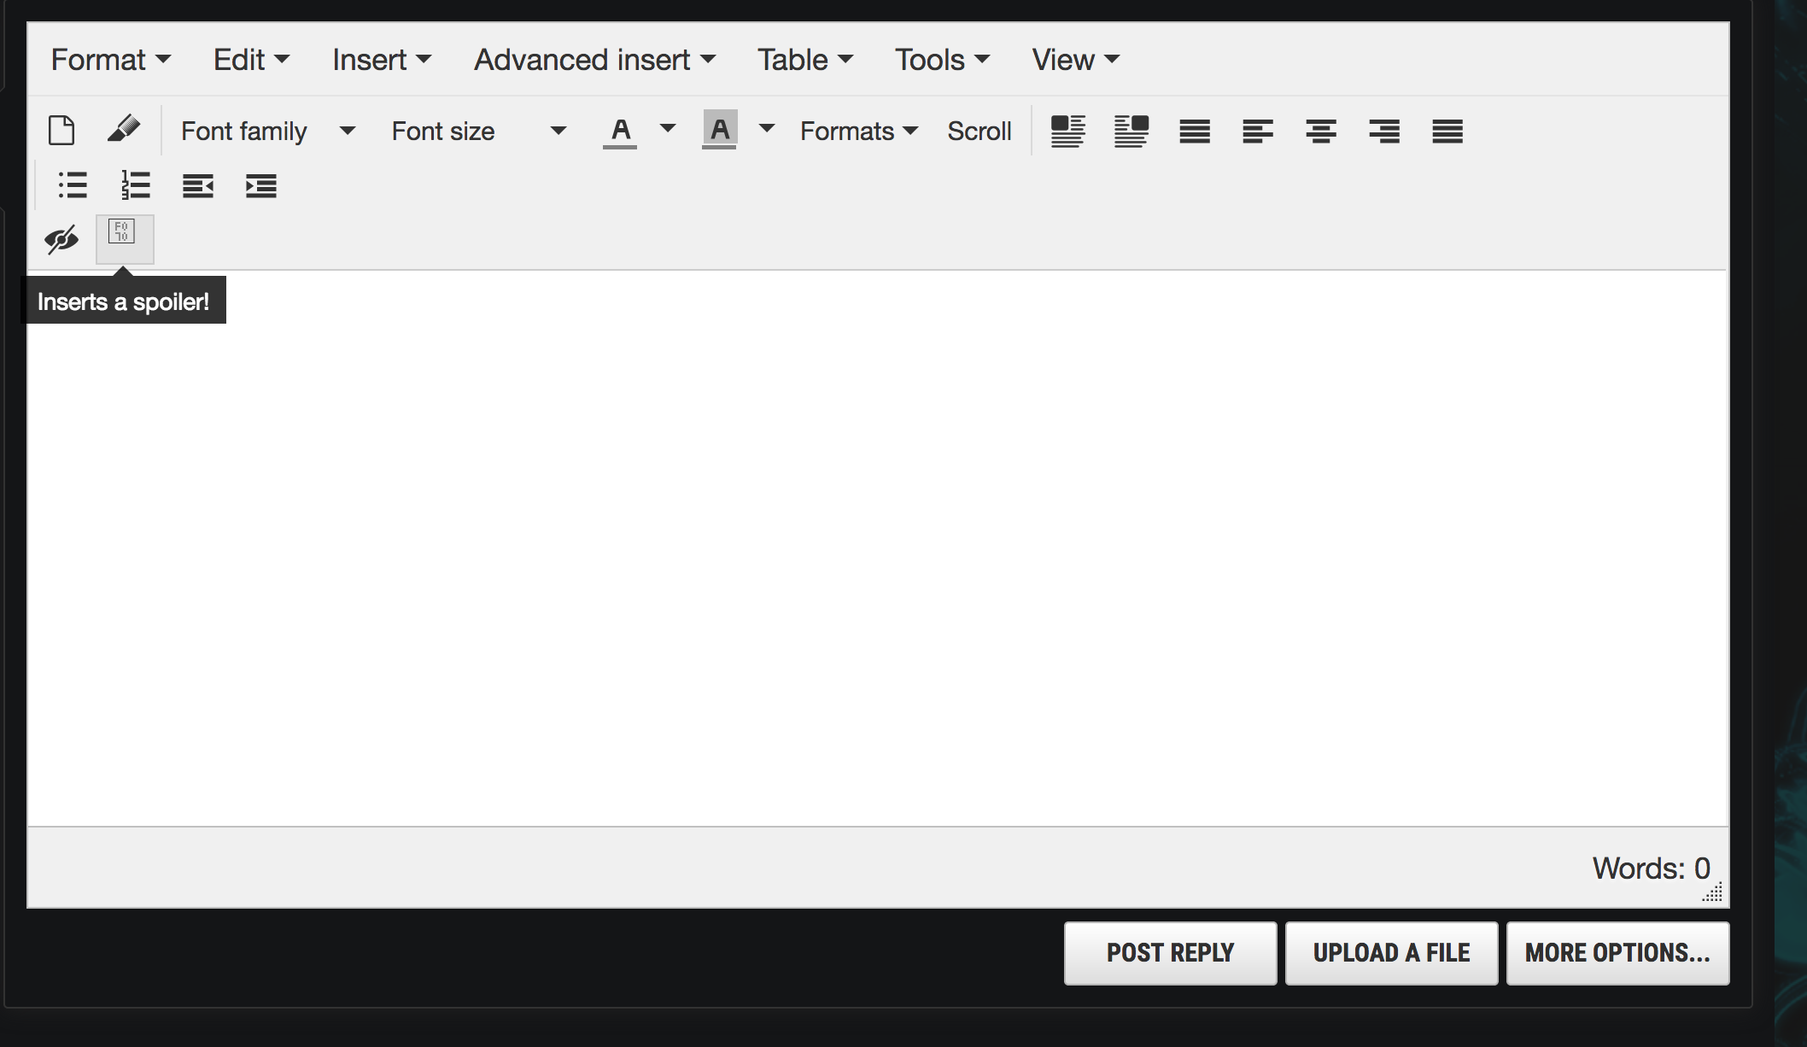Click inside the empty message editor area
This screenshot has height=1047, width=1807.
[877, 547]
